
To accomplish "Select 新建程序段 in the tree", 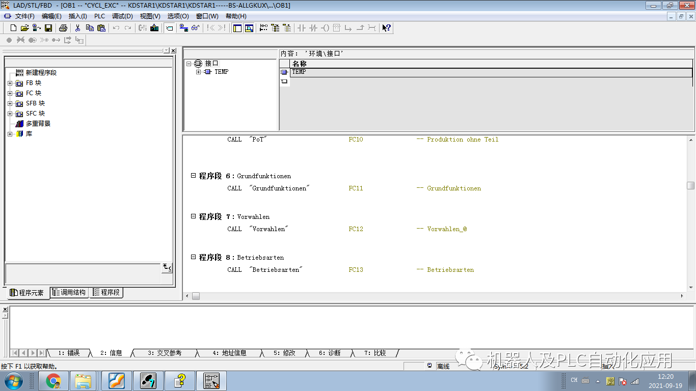I will tap(41, 73).
